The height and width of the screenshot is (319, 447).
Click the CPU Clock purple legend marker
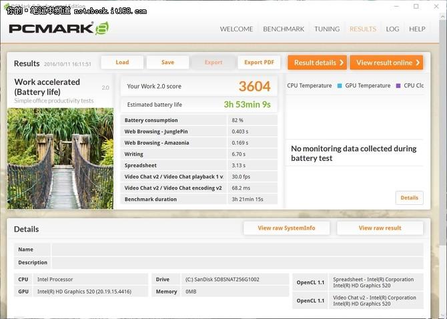click(398, 86)
